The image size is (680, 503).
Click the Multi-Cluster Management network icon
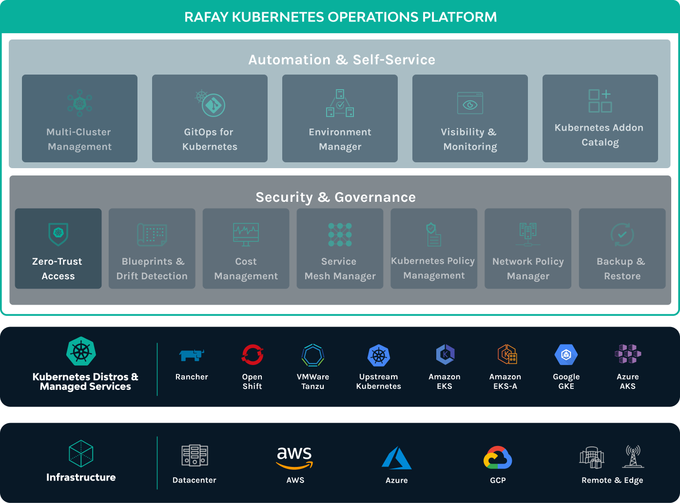tap(80, 103)
